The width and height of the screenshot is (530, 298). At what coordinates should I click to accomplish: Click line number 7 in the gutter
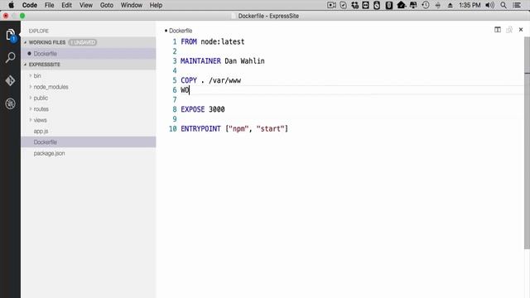point(175,99)
